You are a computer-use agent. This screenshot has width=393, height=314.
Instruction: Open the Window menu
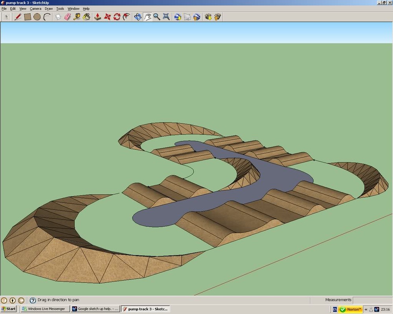(73, 9)
